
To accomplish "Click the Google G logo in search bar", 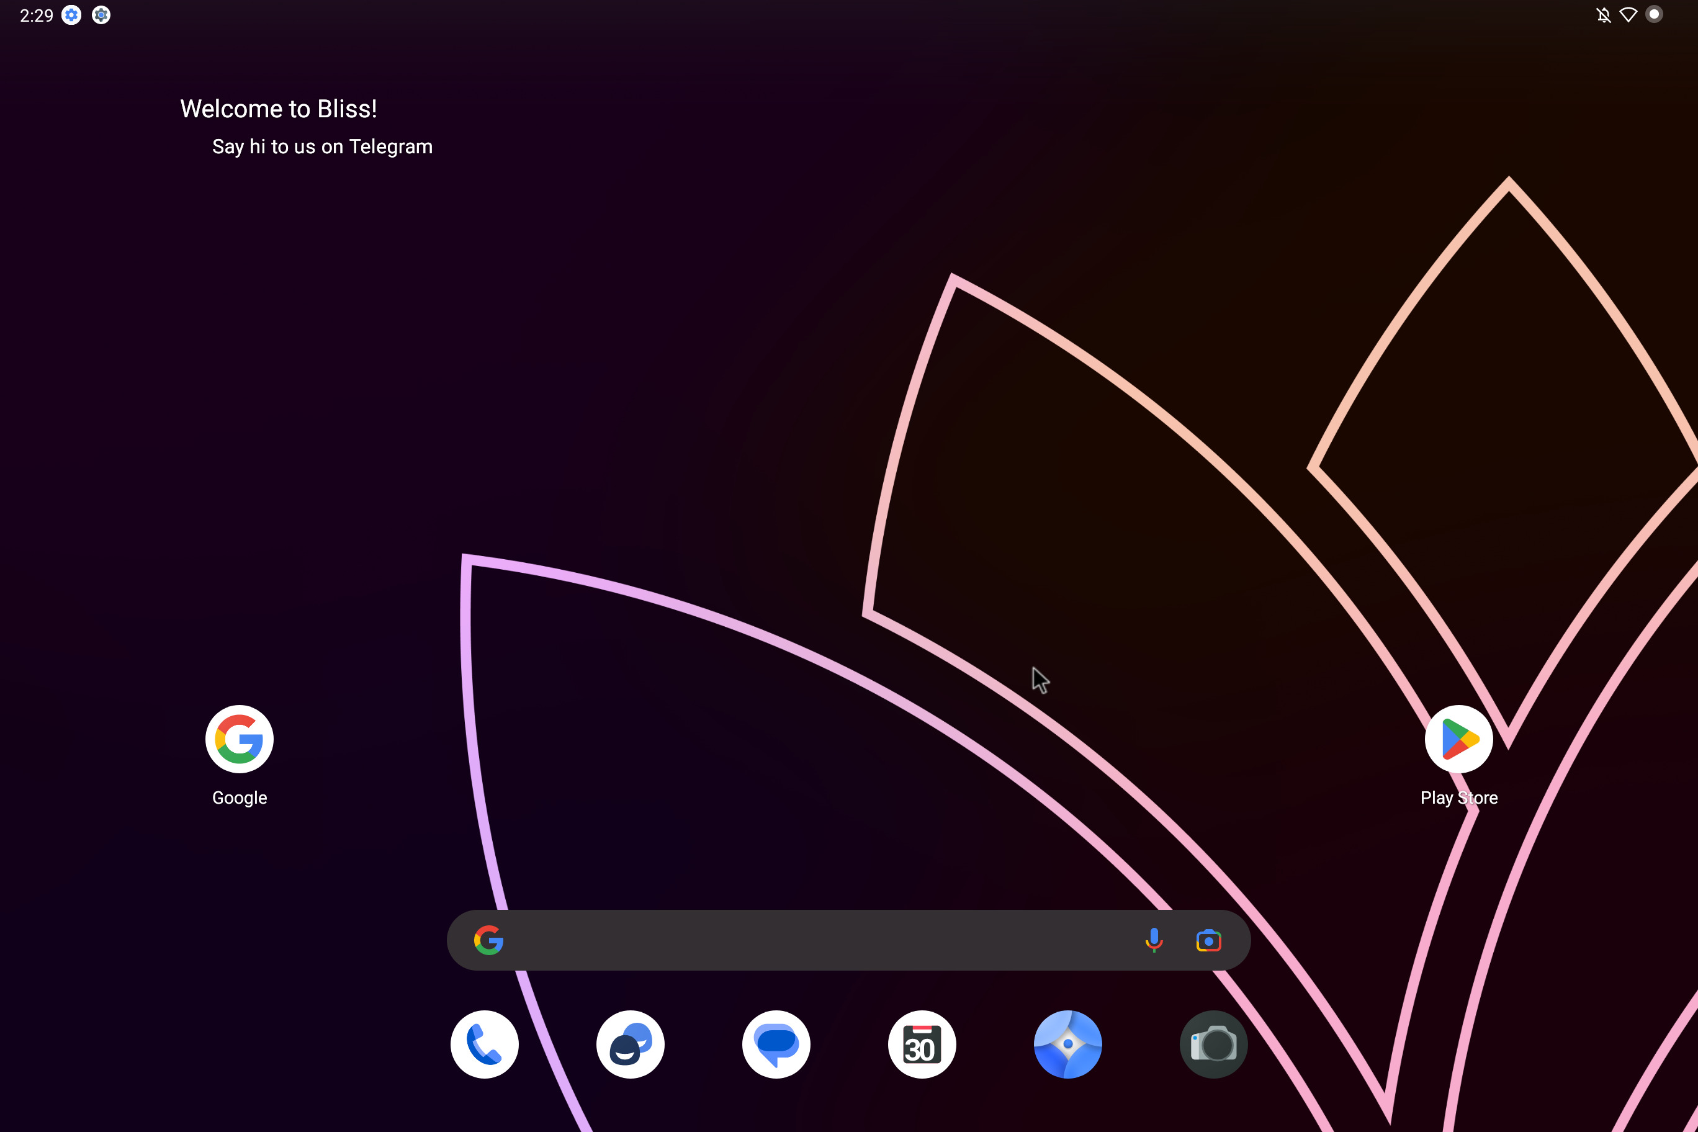I will point(489,940).
